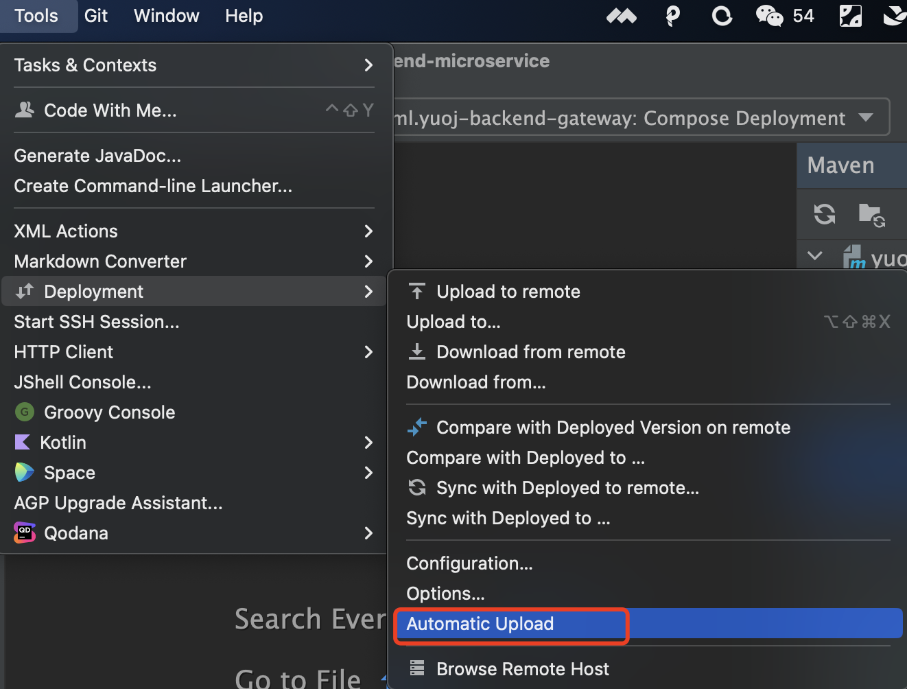
Task: Click Browse Remote Host icon
Action: tap(417, 668)
